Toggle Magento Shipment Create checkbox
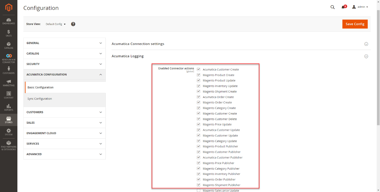This screenshot has height=192, width=380. click(x=199, y=91)
